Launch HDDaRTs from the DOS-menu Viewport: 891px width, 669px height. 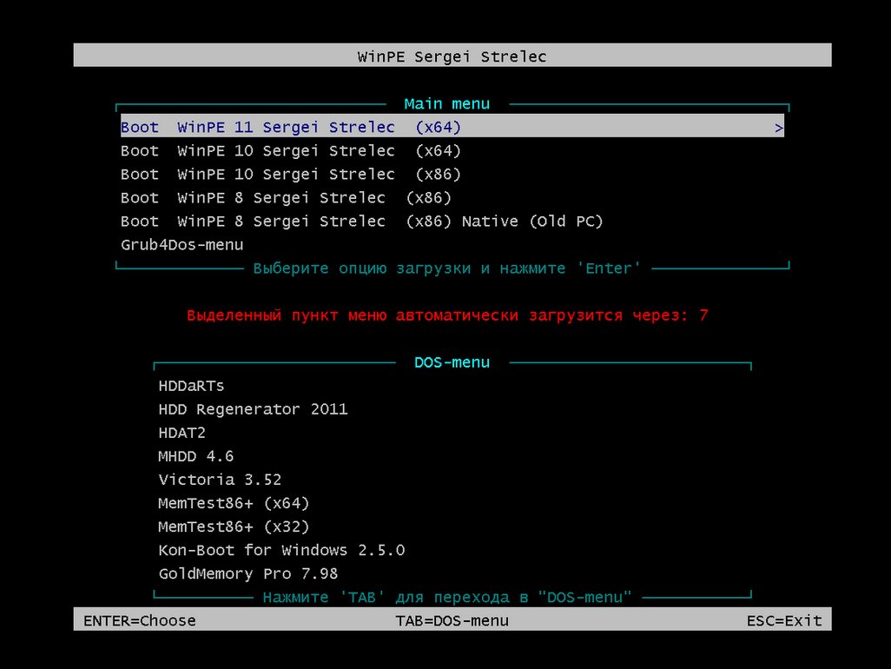point(192,386)
